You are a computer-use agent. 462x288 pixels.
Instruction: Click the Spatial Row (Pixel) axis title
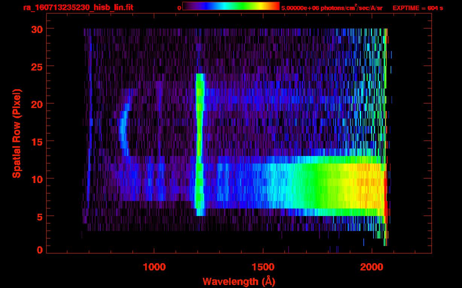(x=16, y=133)
